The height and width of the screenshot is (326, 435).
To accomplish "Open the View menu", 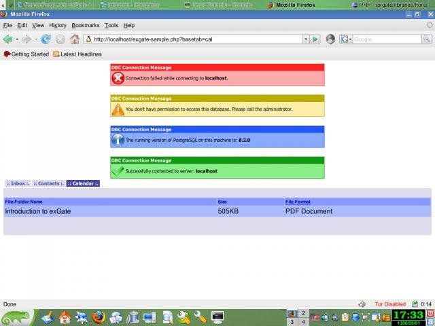I will pos(38,25).
